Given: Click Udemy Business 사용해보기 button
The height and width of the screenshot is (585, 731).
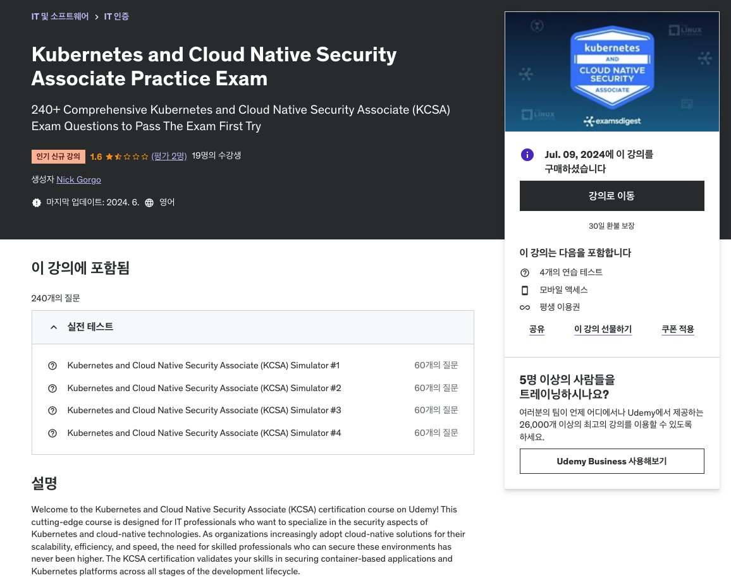Looking at the screenshot, I should (x=611, y=461).
